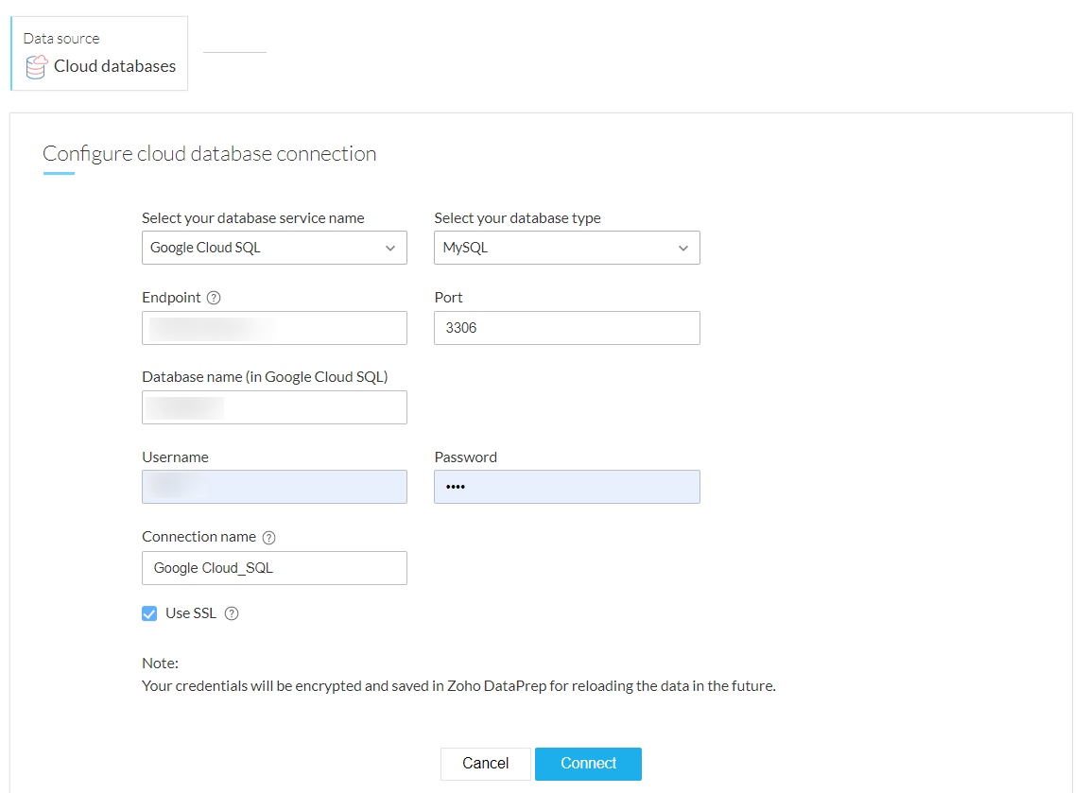Focus the Password field
1088x793 pixels.
[566, 487]
